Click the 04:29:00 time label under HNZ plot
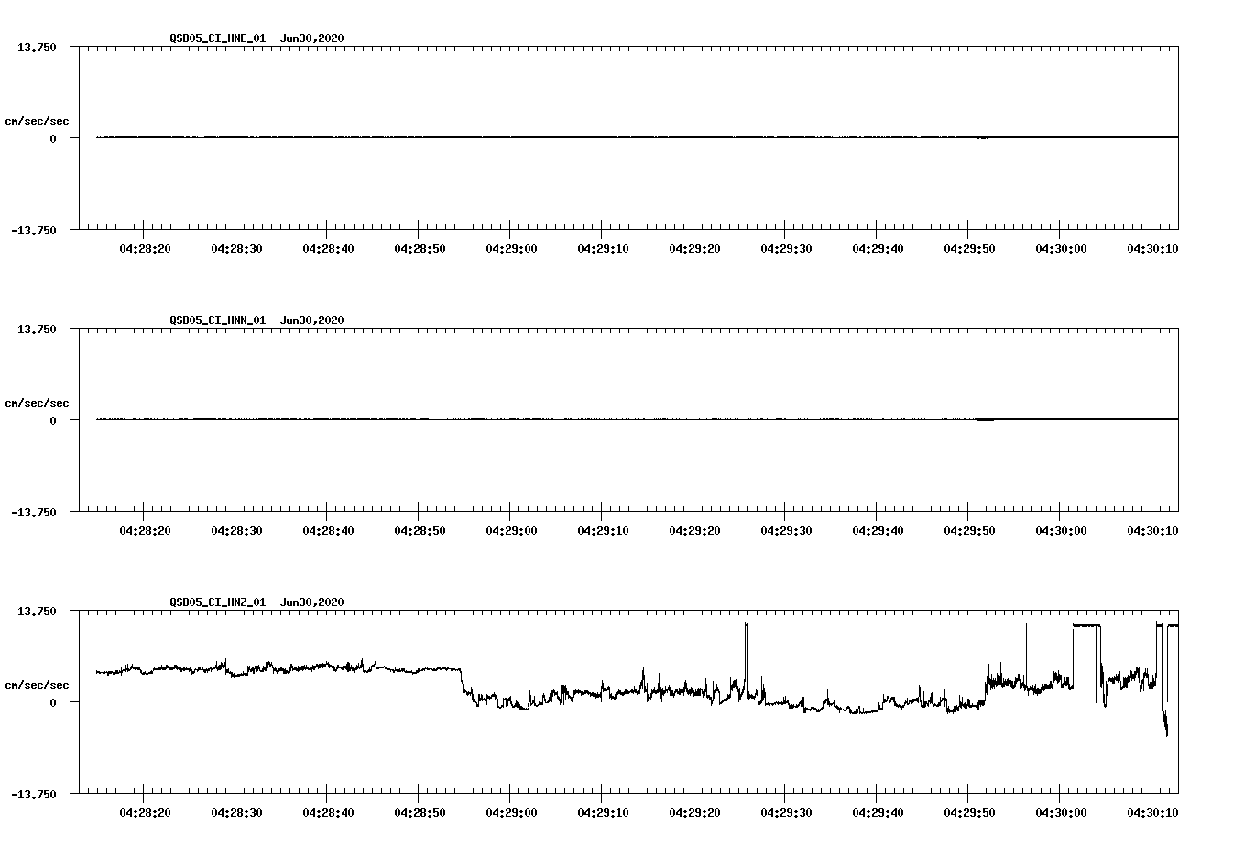This screenshot has height=846, width=1244. click(x=511, y=813)
